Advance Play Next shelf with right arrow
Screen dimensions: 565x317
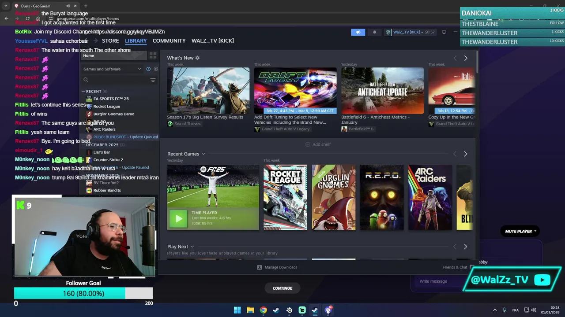click(x=465, y=247)
